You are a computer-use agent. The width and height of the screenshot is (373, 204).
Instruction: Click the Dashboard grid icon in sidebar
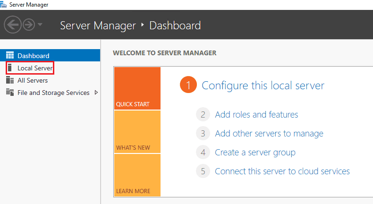[x=10, y=56]
